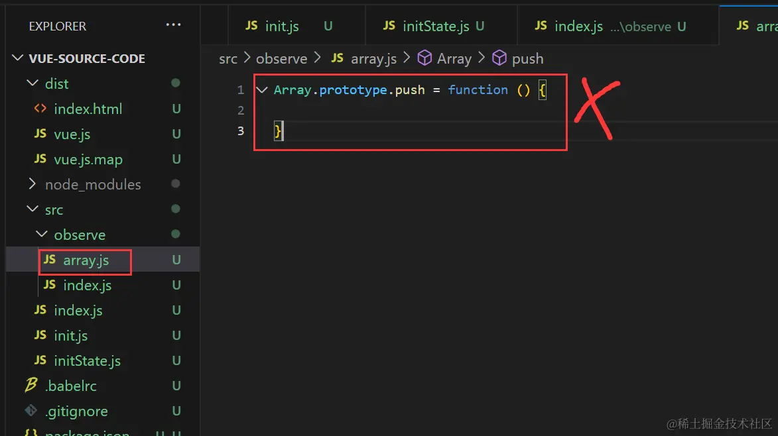Click the observe breadcrumb segment
The height and width of the screenshot is (436, 778).
point(281,58)
